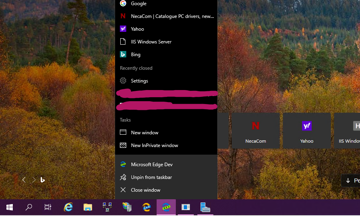The height and width of the screenshot is (216, 360).
Task: Open taskbar Search magnifier
Action: pyautogui.click(x=29, y=207)
